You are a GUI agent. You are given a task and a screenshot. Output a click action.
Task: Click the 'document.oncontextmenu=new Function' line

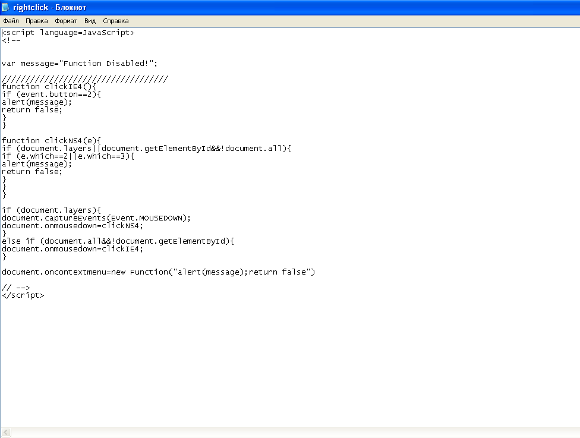pyautogui.click(x=158, y=272)
